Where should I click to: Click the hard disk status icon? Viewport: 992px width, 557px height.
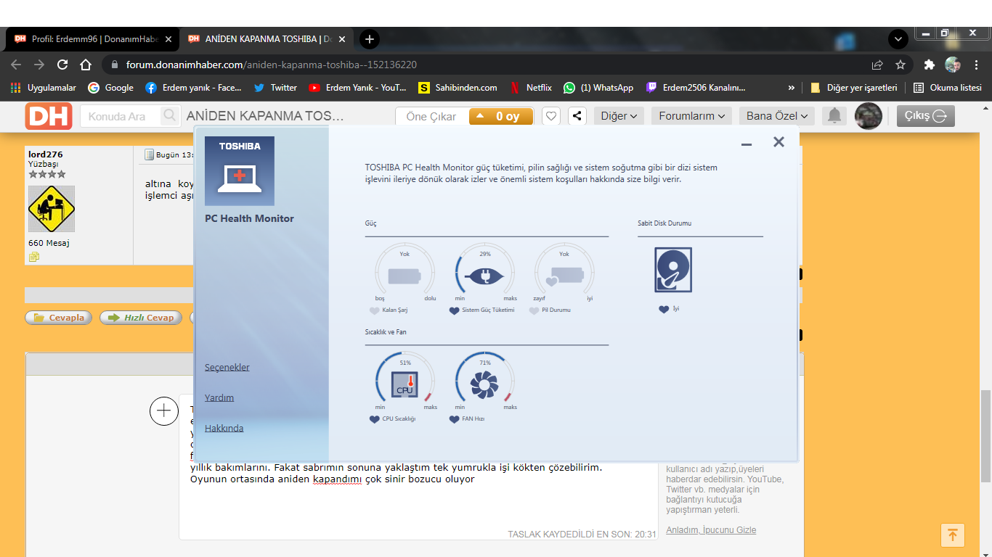[672, 270]
